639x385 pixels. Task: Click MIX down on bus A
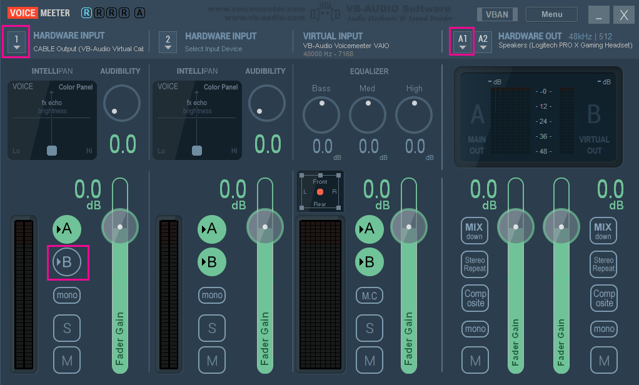[x=475, y=230]
